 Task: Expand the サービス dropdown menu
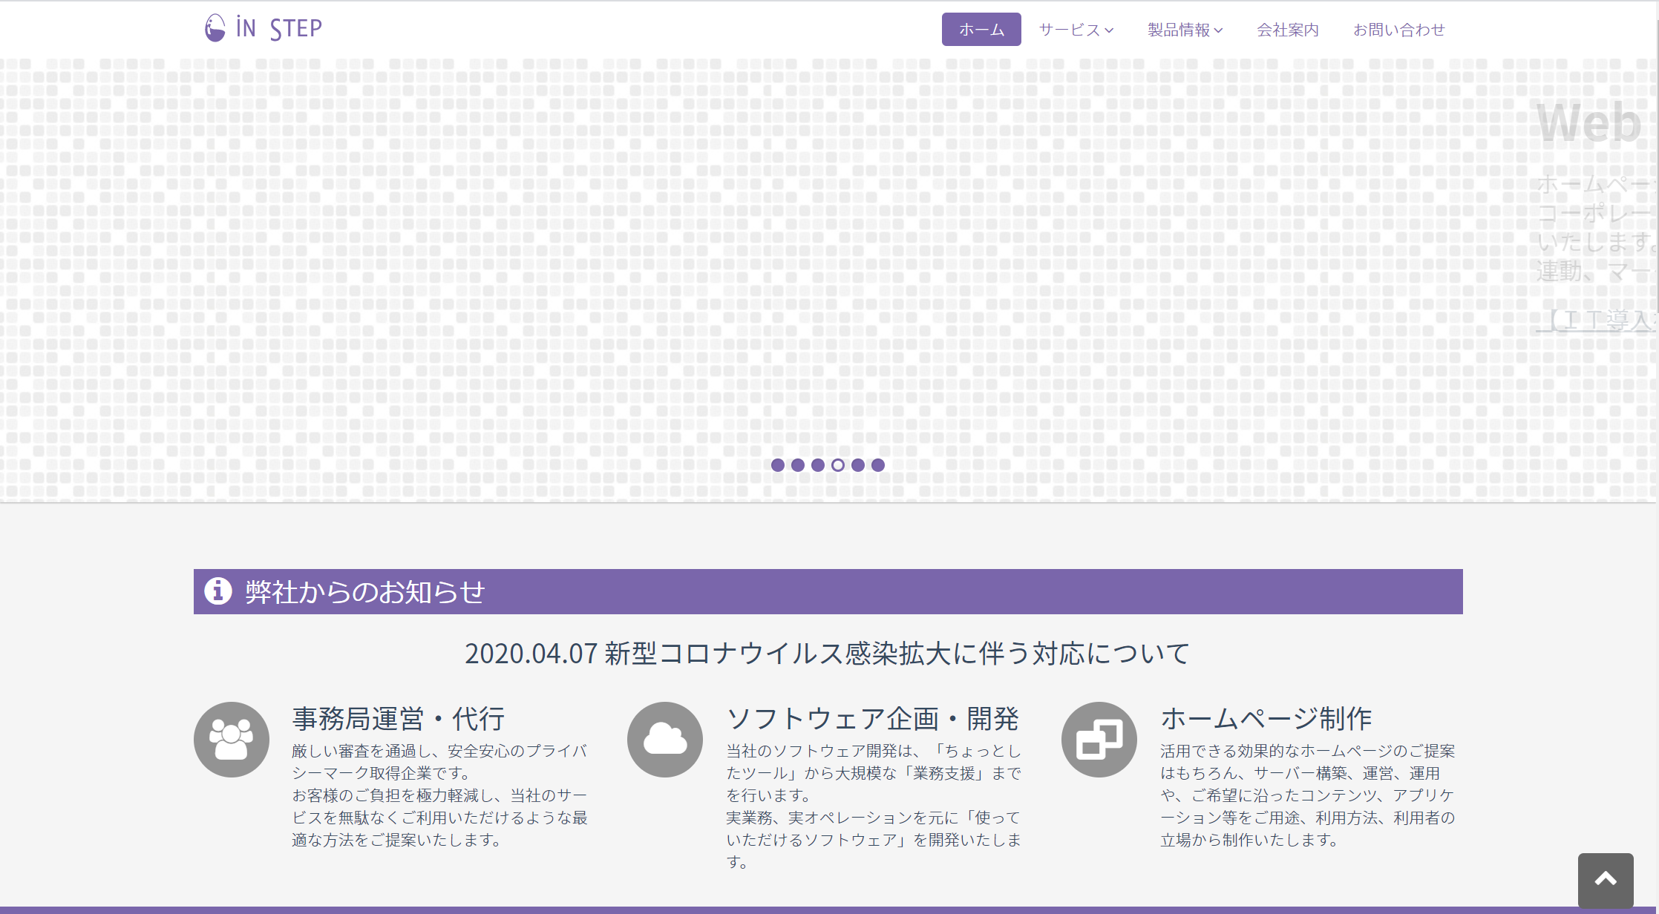point(1076,30)
